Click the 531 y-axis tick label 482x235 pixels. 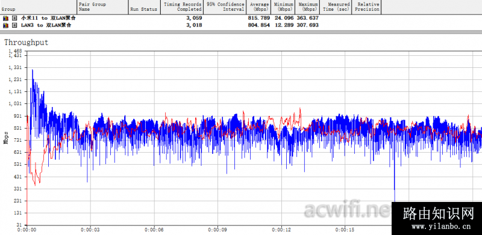click(18, 165)
